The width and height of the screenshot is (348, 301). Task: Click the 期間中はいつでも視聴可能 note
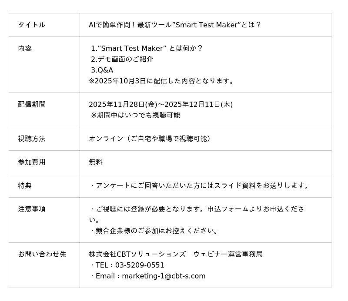click(135, 116)
